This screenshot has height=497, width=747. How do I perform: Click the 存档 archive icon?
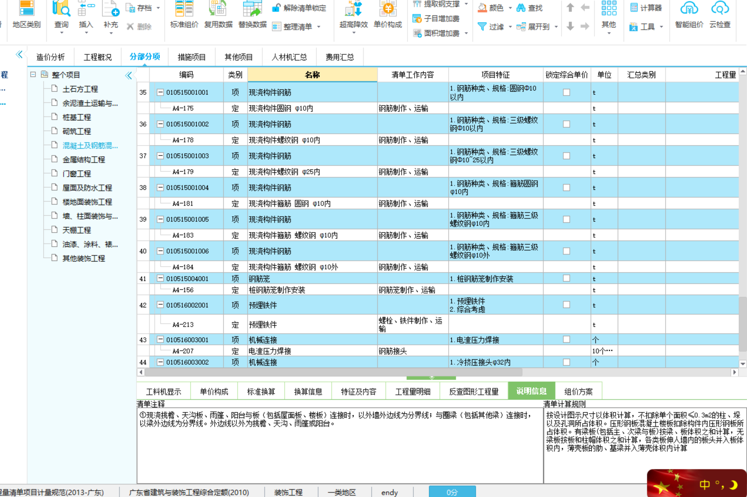[x=130, y=7]
